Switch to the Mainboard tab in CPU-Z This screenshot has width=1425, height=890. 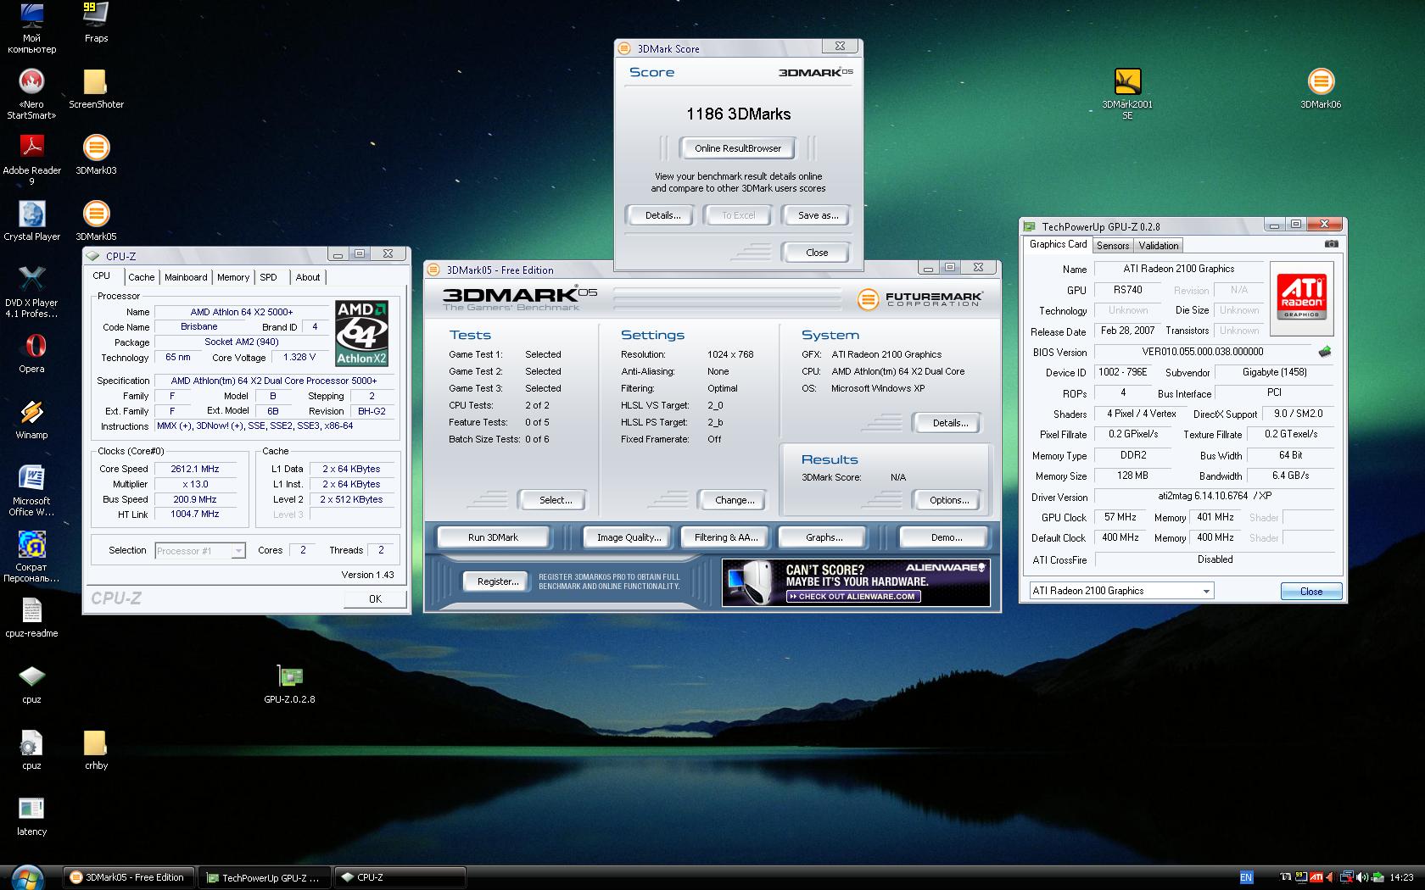[186, 277]
